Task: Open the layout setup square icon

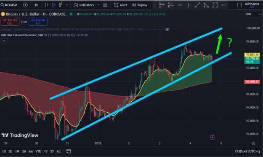Action: pyautogui.click(x=239, y=5)
